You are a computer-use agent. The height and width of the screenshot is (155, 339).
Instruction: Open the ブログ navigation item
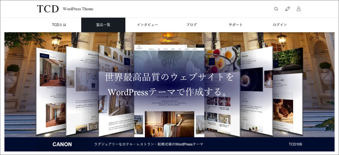click(191, 25)
